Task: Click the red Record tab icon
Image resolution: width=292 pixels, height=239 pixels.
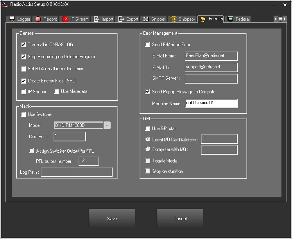Action: [x=38, y=19]
